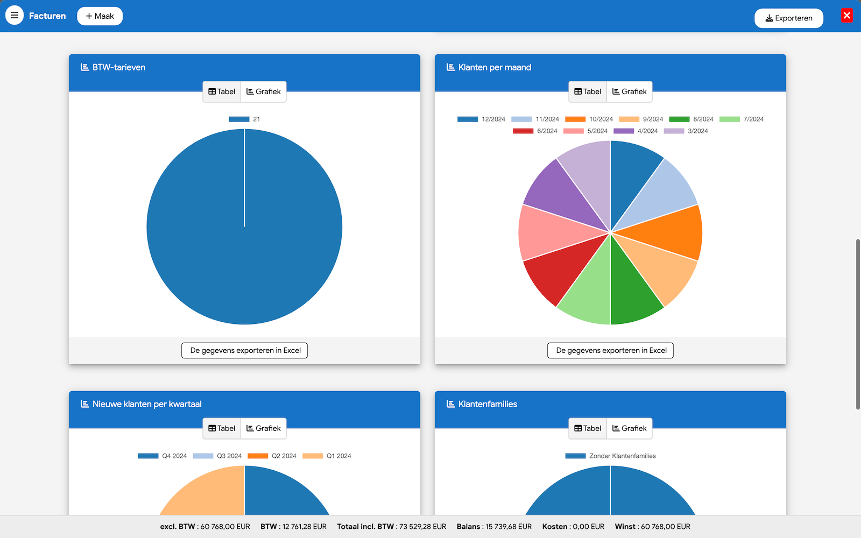Screen dimensions: 861x538
Task: Close the view with red X
Action: (x=847, y=16)
